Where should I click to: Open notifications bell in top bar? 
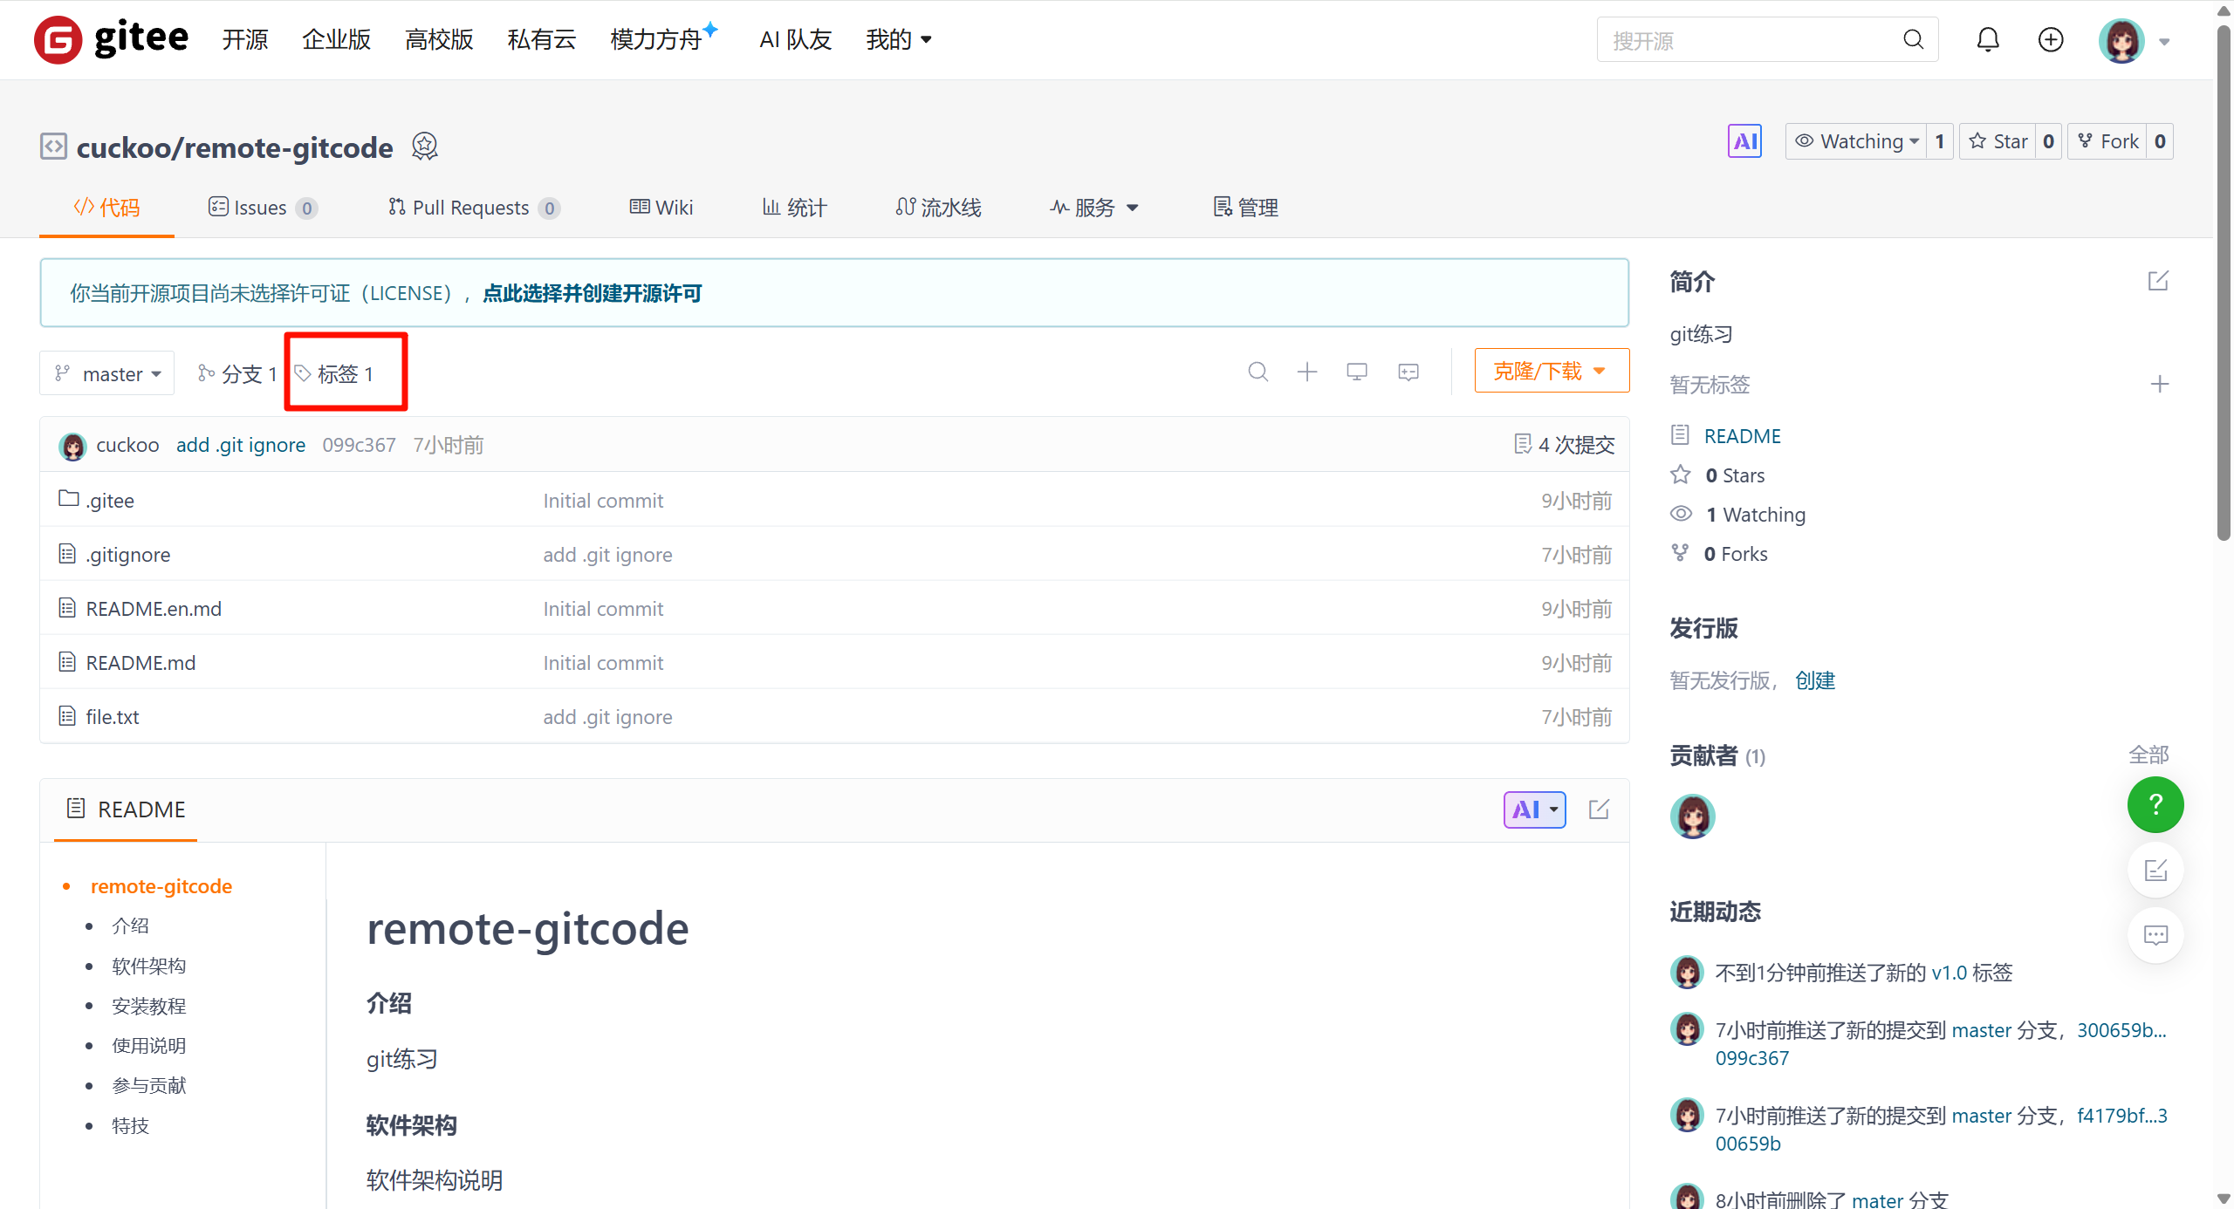pyautogui.click(x=1986, y=39)
